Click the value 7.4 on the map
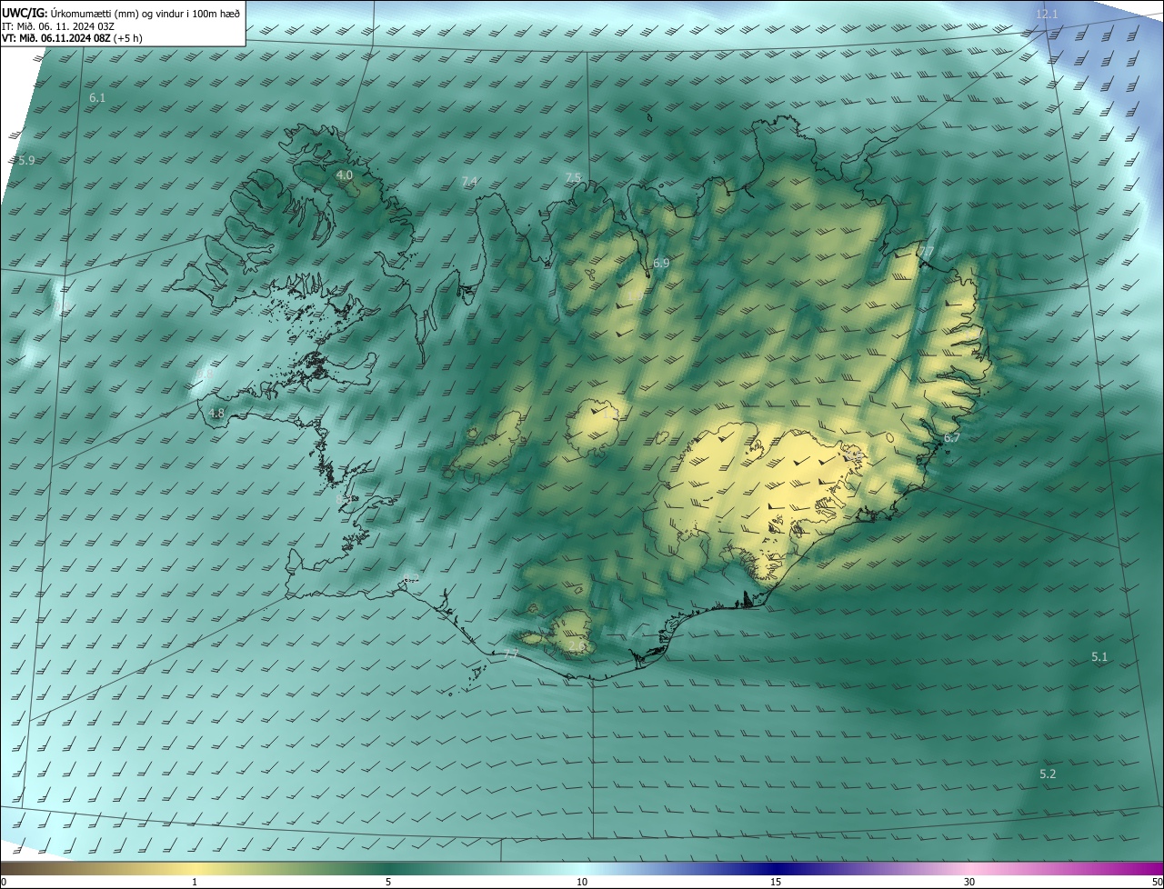This screenshot has height=889, width=1164. point(469,182)
